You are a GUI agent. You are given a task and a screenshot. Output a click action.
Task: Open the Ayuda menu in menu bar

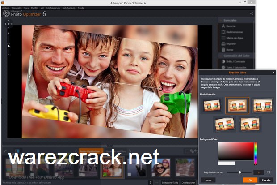[x=81, y=8]
